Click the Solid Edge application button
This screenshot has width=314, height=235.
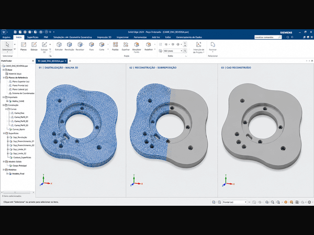click(4, 32)
